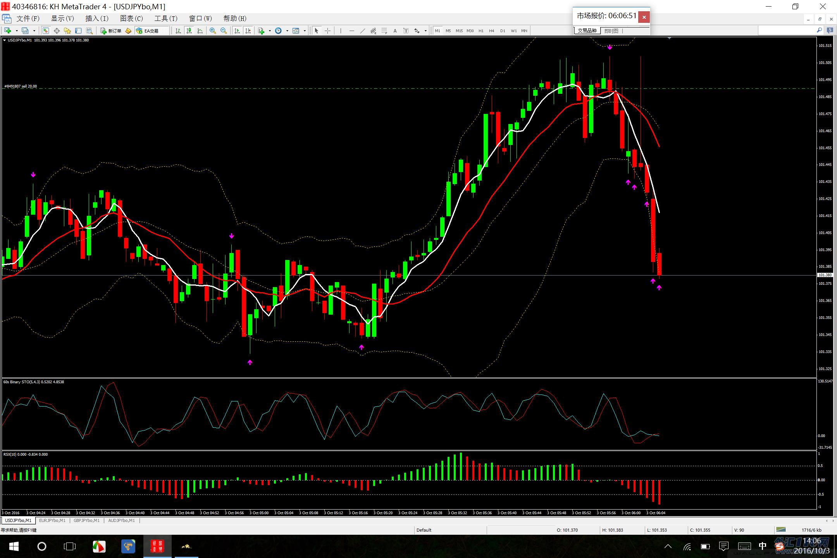Open the 工具(T) menu
Image resolution: width=837 pixels, height=558 pixels.
(x=166, y=18)
